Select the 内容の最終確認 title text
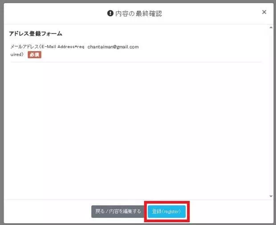Viewport: 276px width, 225px height. click(x=139, y=13)
